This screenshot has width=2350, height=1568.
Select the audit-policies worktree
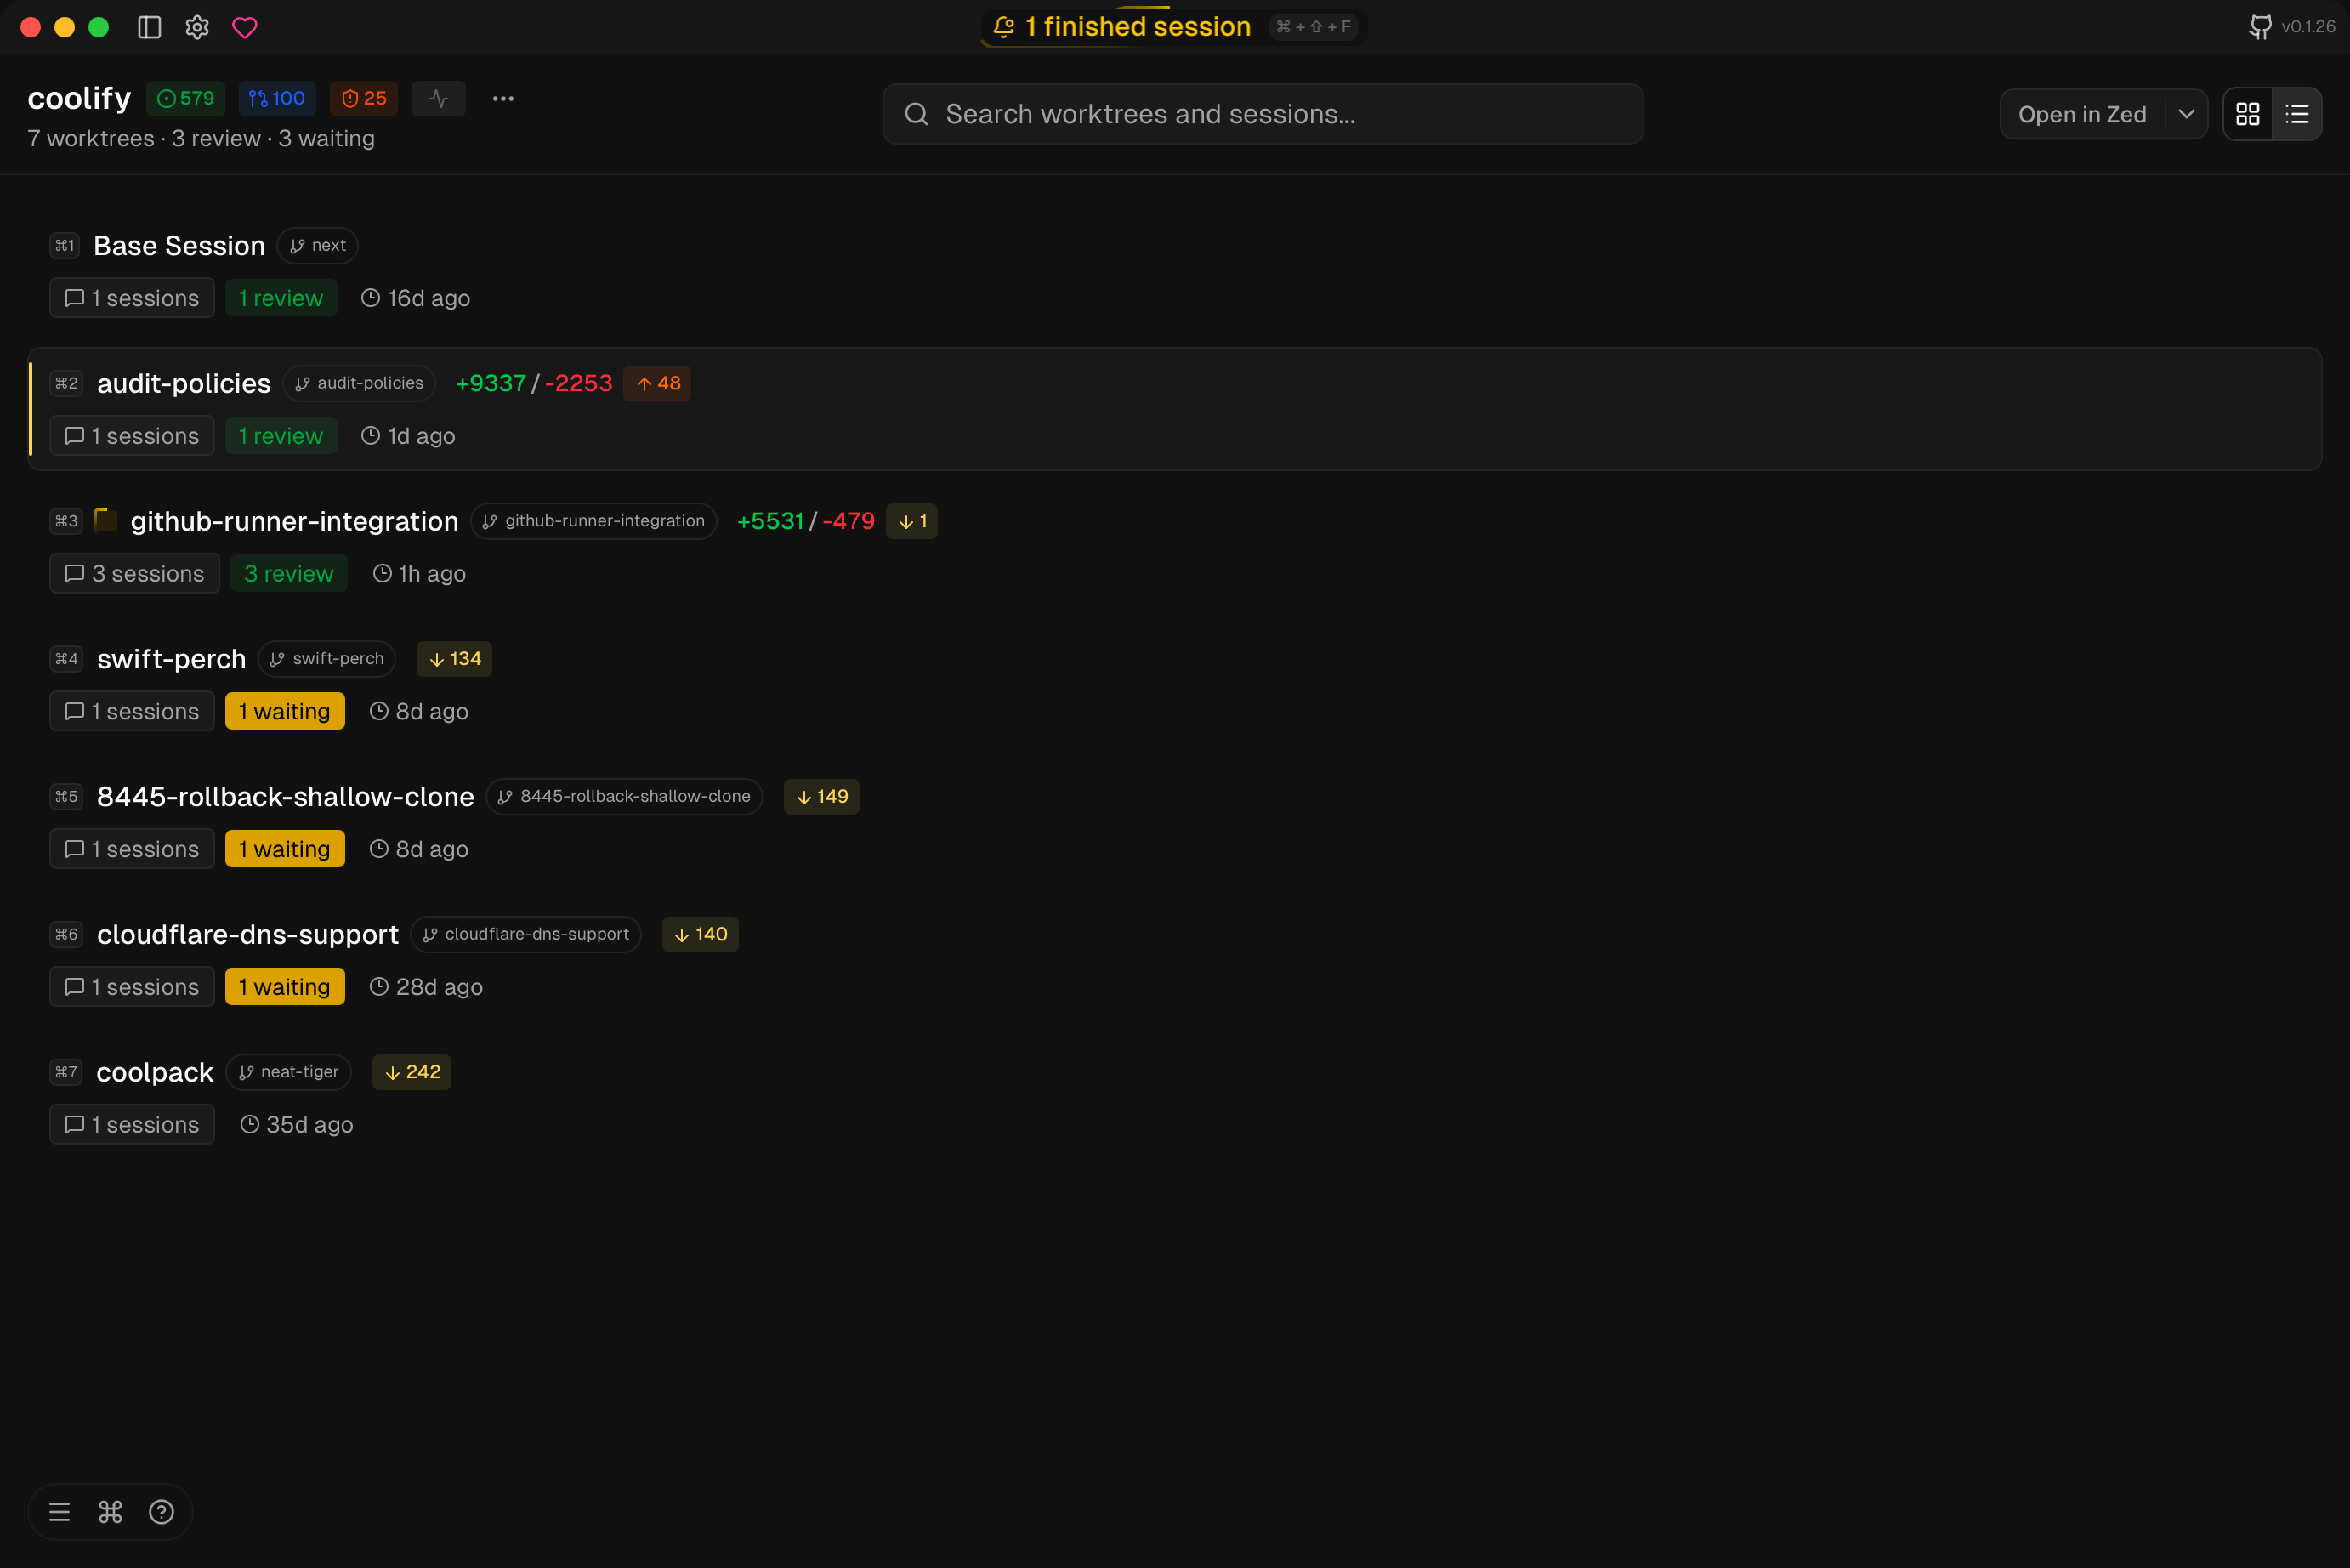click(184, 383)
